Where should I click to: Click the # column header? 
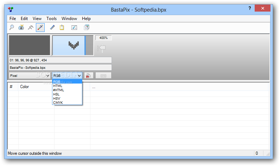point(13,87)
